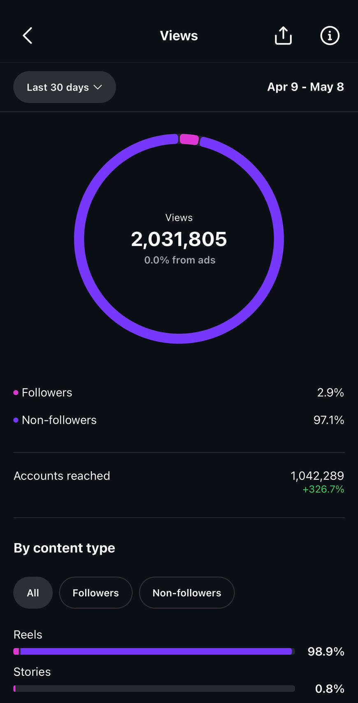The height and width of the screenshot is (703, 358).
Task: Click the Views page title
Action: pyautogui.click(x=179, y=36)
